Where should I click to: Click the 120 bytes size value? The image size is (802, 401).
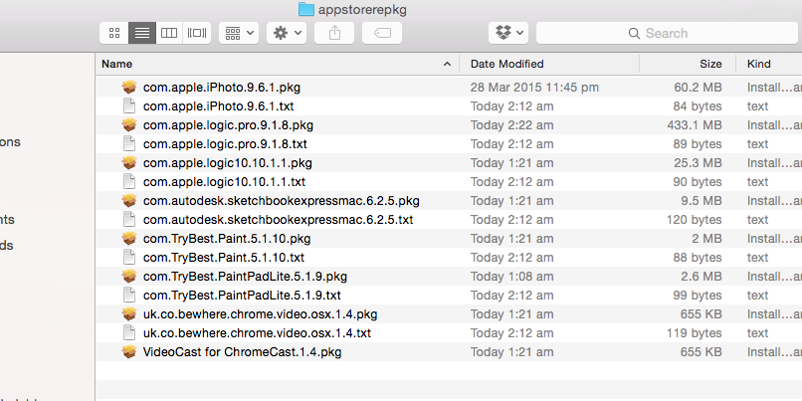(695, 220)
